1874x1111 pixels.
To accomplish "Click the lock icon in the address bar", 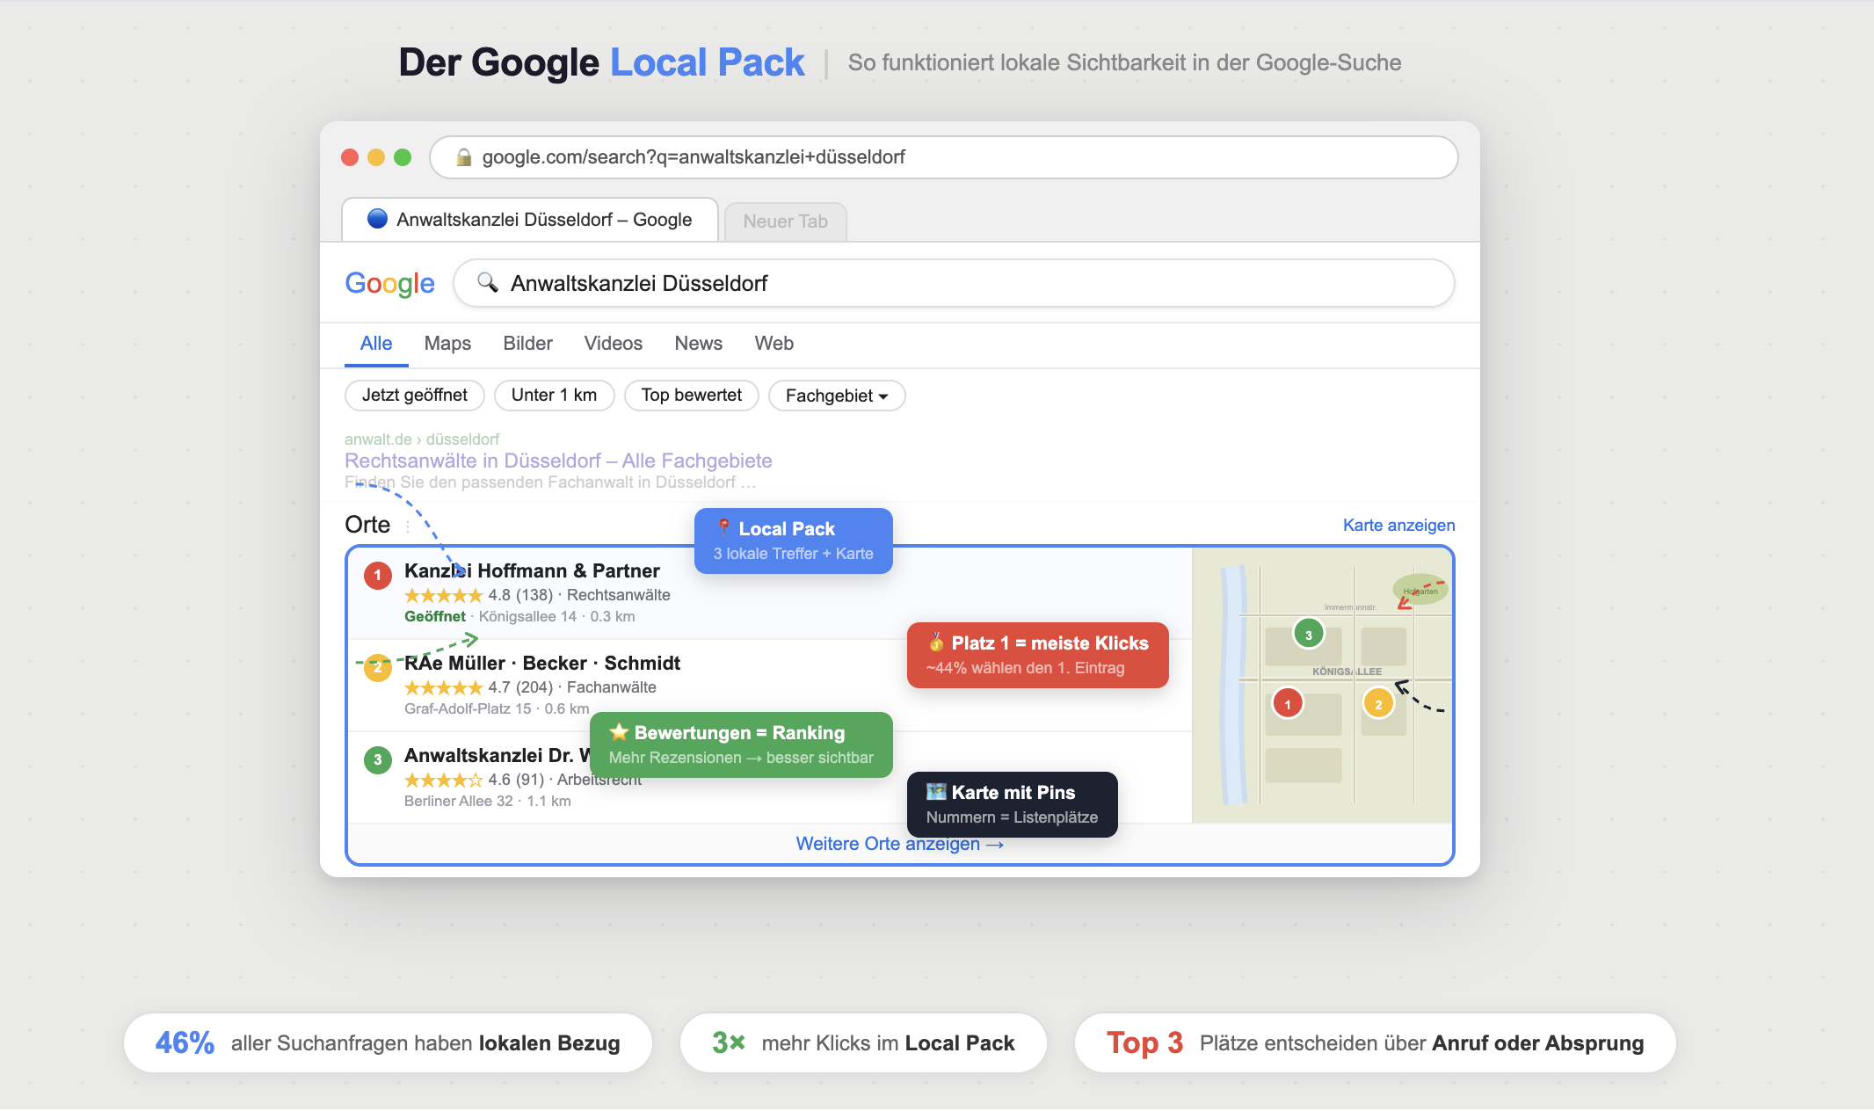I will pyautogui.click(x=464, y=157).
